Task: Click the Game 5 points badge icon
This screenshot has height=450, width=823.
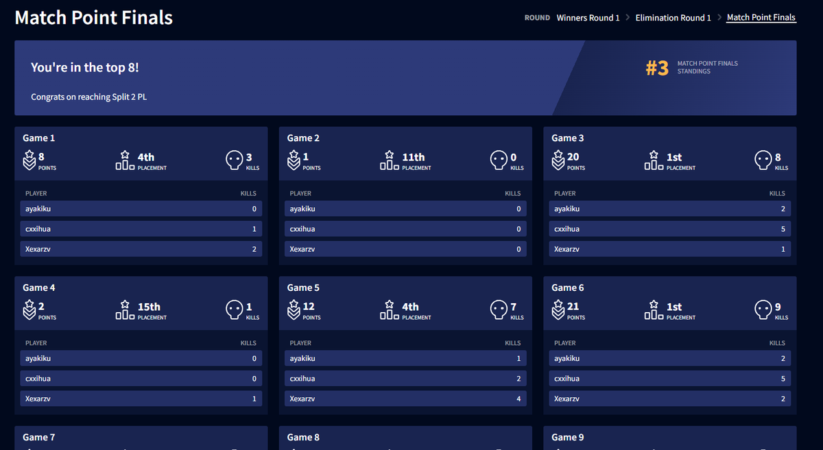Action: pyautogui.click(x=294, y=310)
